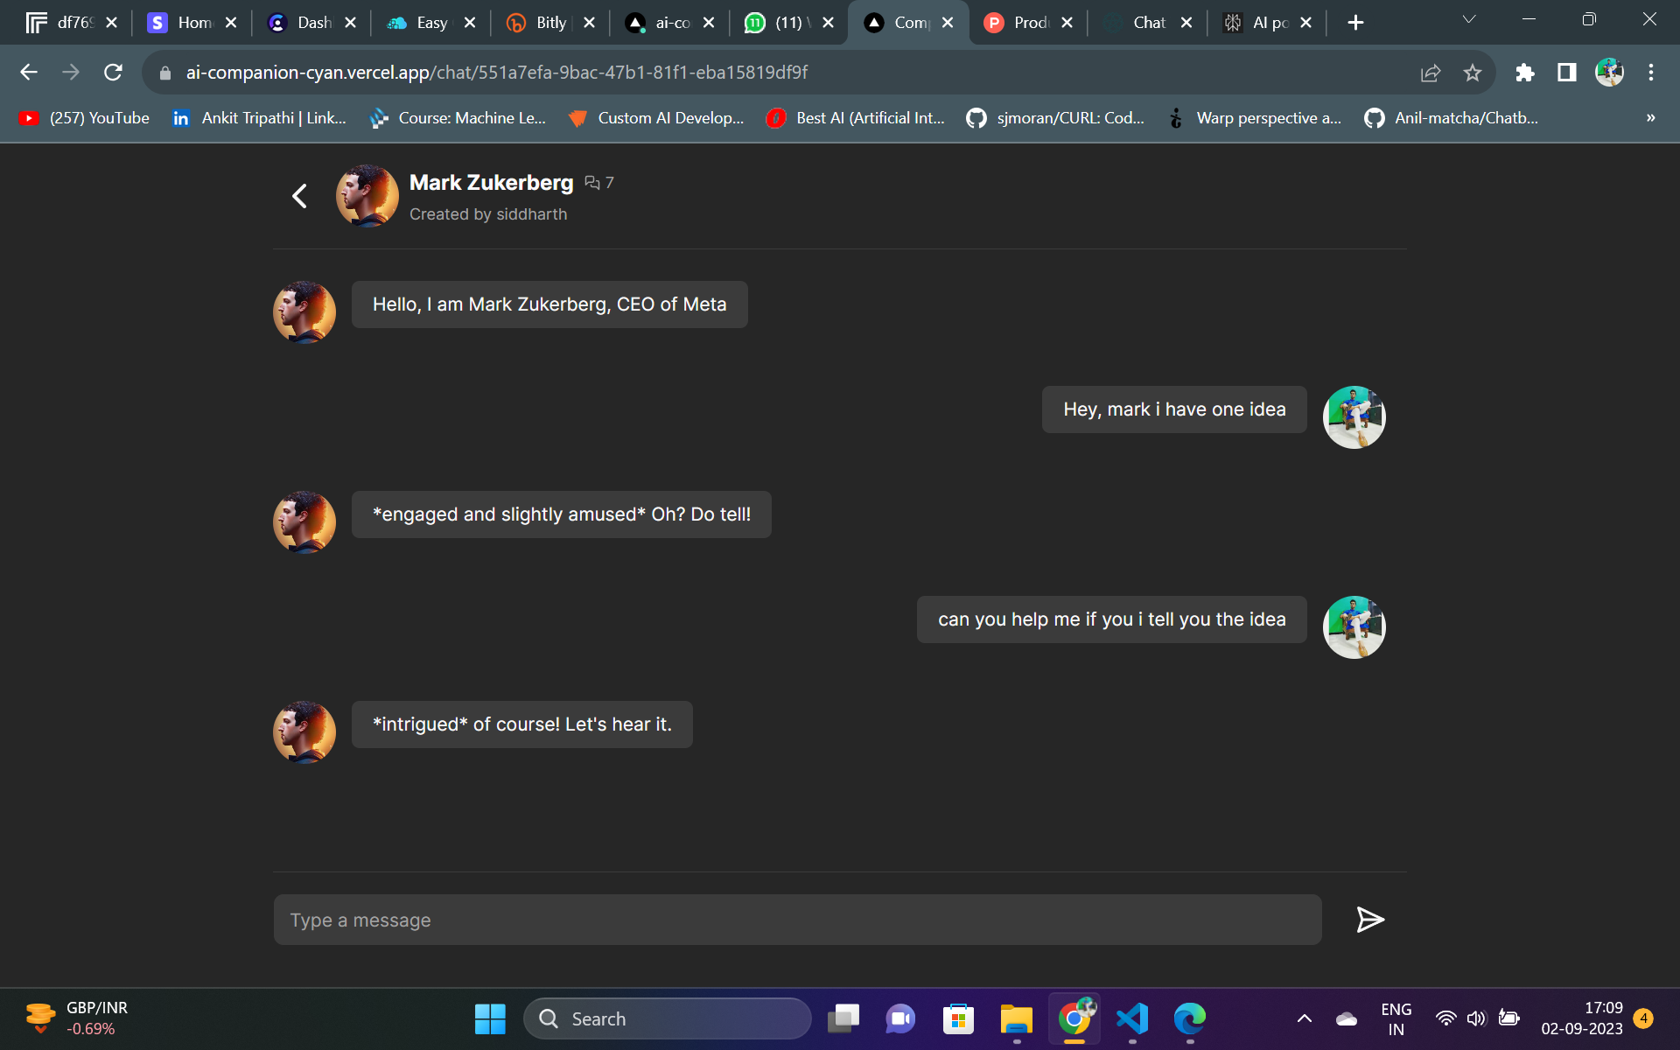Open Visual Studio Code from taskbar
1680x1050 pixels.
1132,1018
